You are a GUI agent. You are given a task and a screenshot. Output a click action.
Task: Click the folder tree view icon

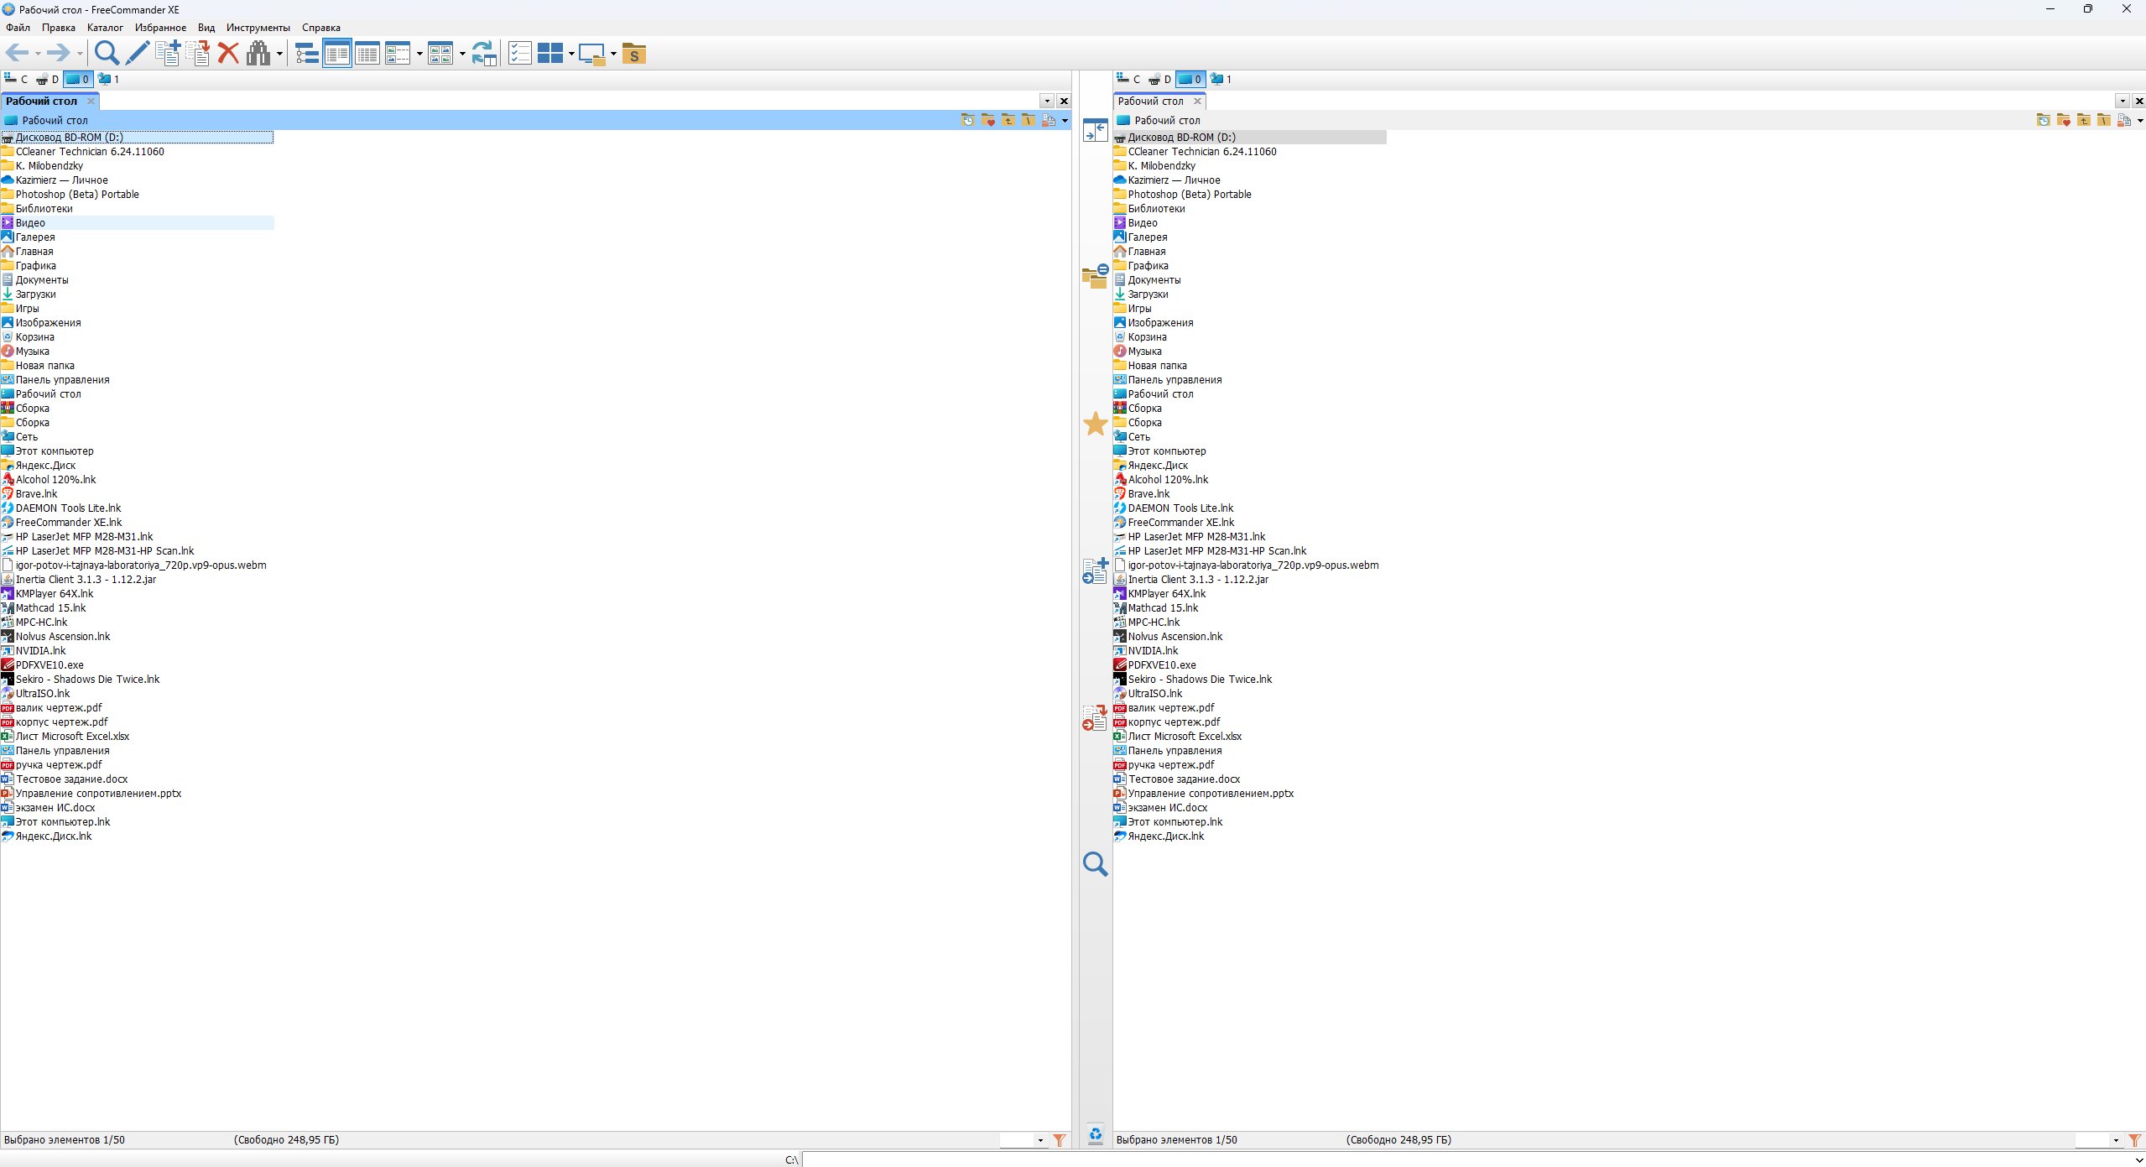pos(307,54)
